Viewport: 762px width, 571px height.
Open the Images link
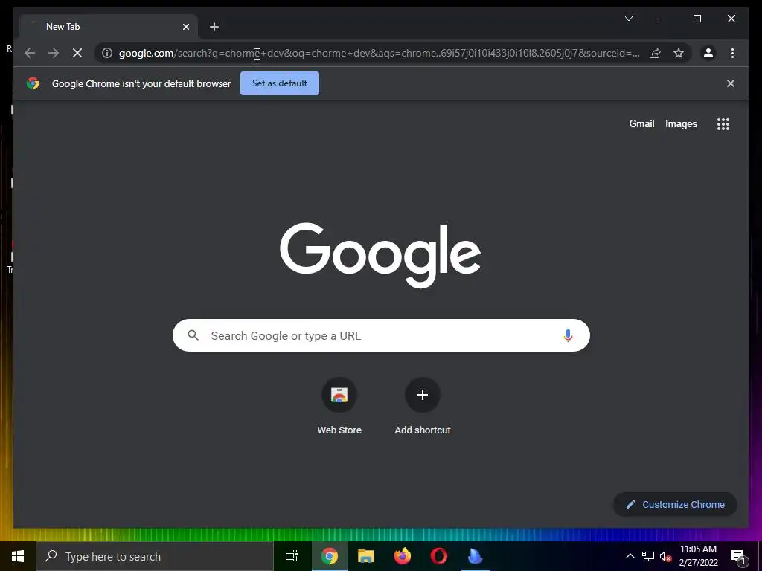click(x=681, y=124)
